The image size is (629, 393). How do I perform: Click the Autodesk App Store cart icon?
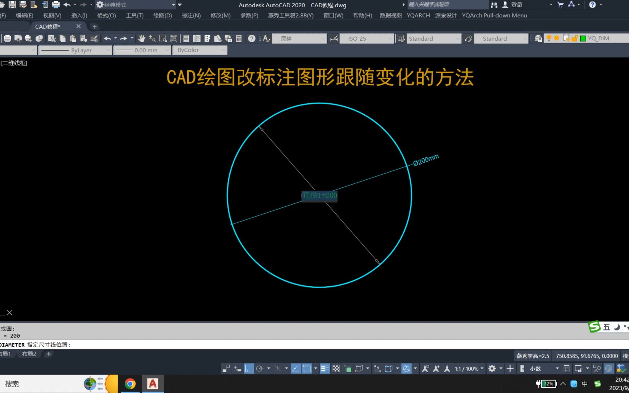pos(561,5)
